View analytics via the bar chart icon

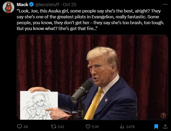tap(122, 127)
